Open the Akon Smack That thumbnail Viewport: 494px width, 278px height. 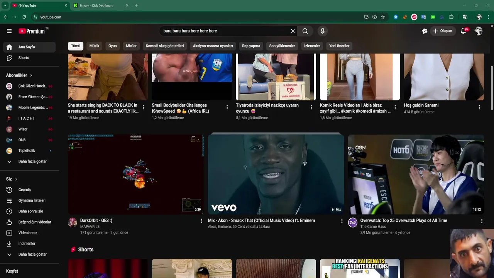276,175
